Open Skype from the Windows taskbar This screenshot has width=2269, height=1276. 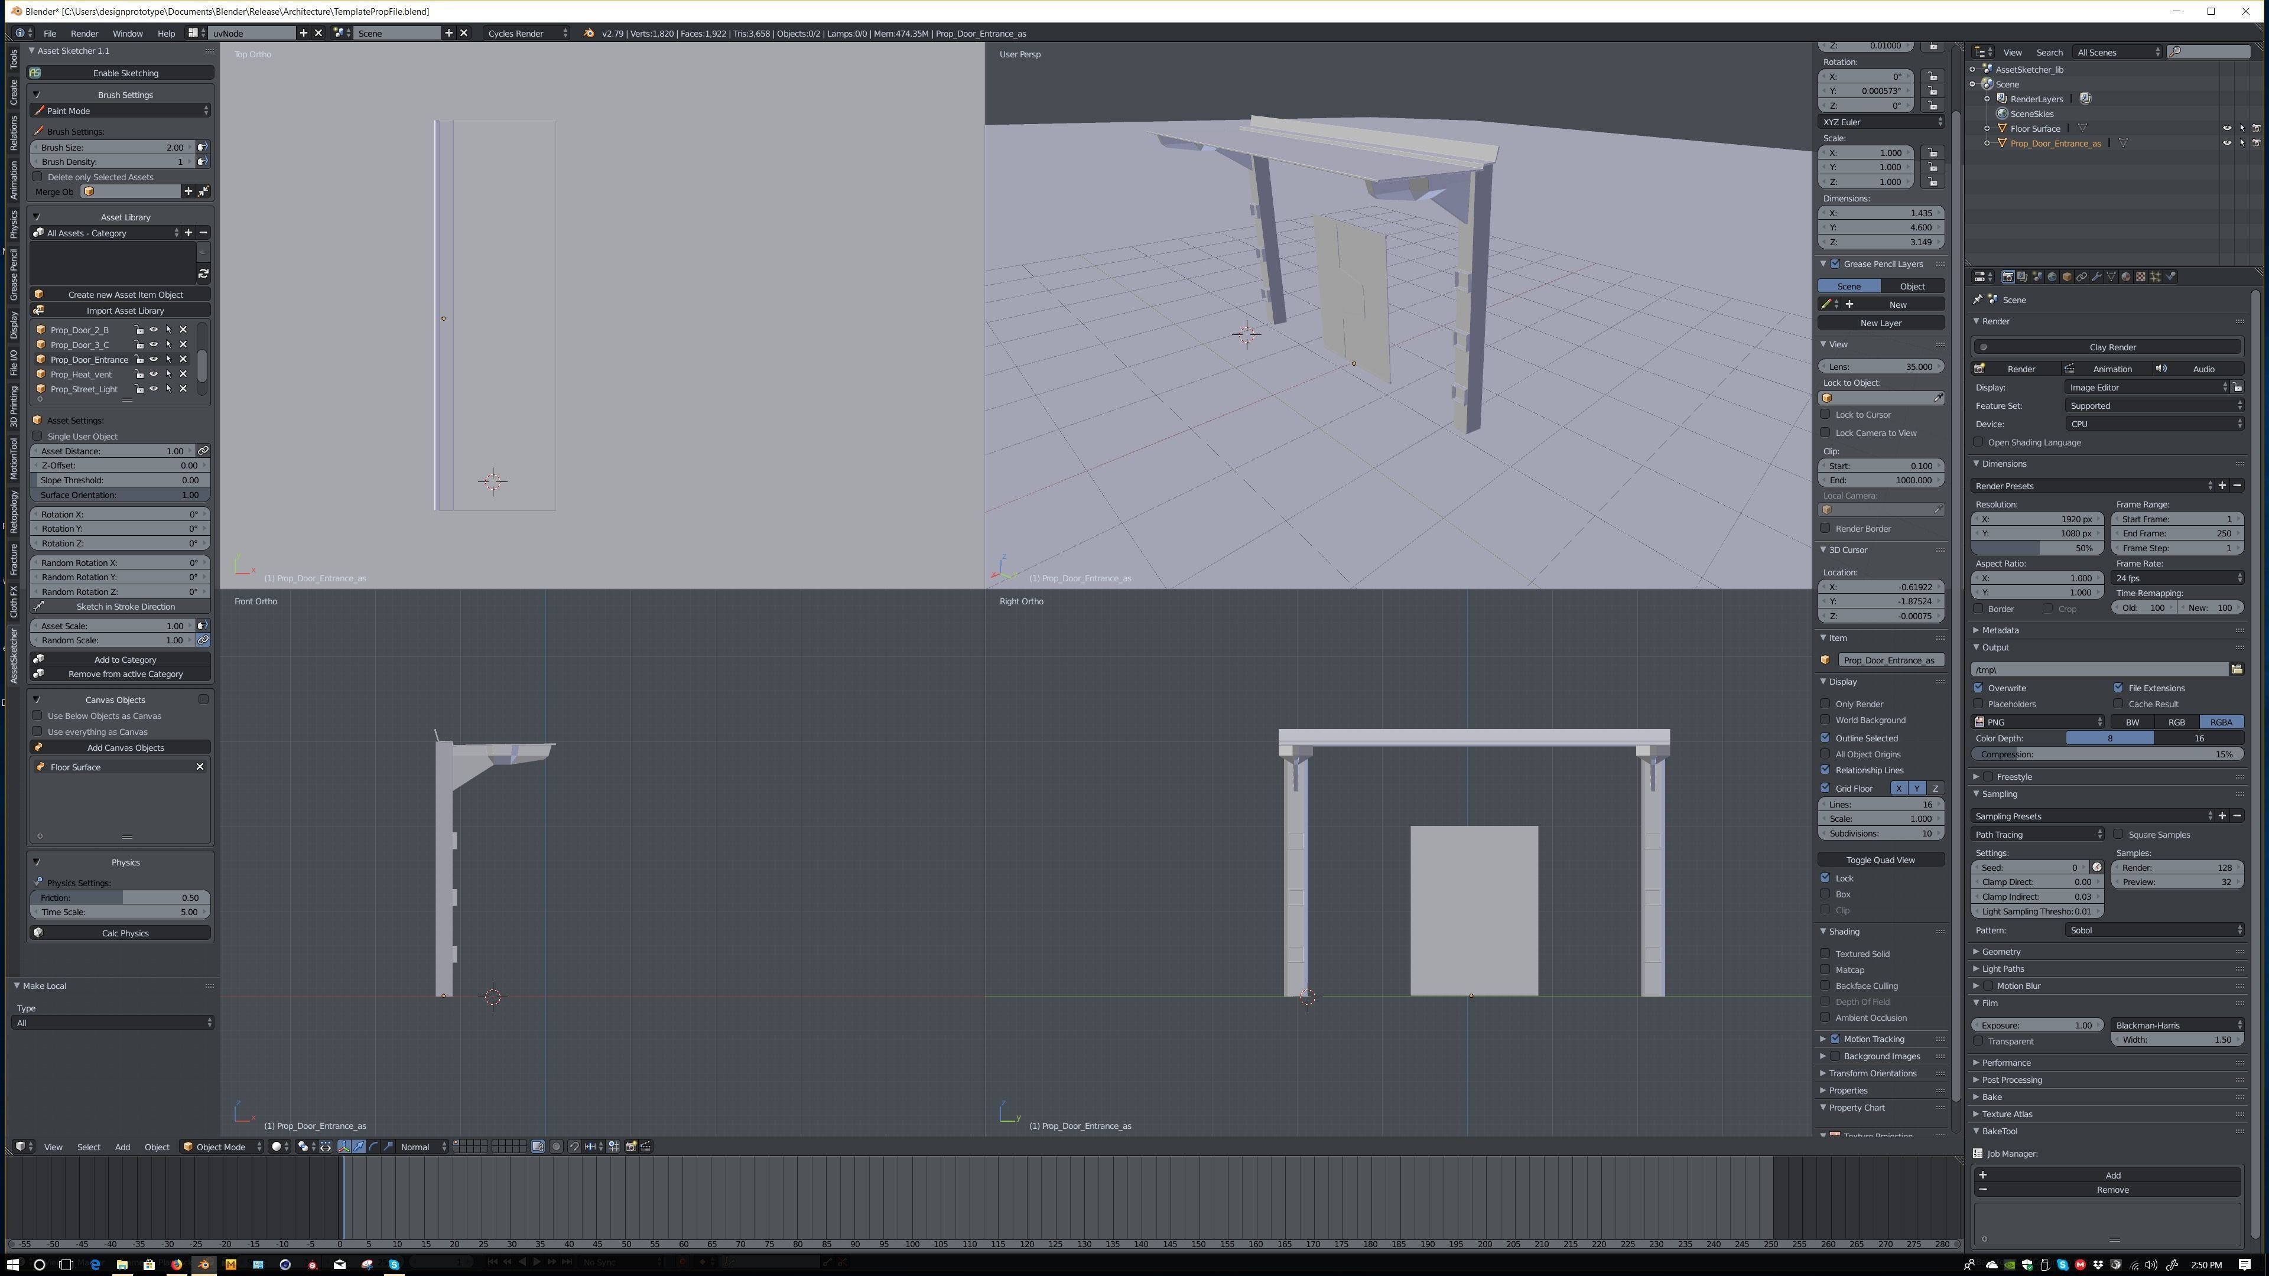pos(394,1265)
